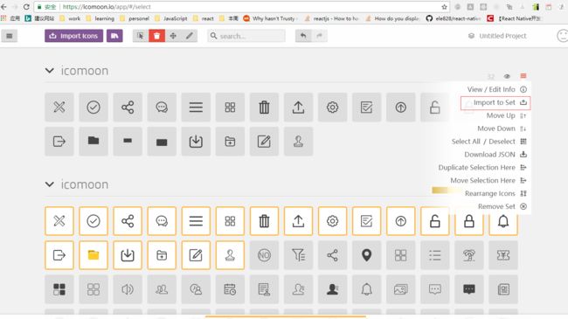Open the learning bookmarks folder
The height and width of the screenshot is (319, 568).
tap(100, 18)
